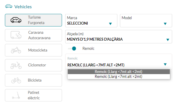
Task: Click the Motocicleta vehicle type button
Action: click(x=33, y=50)
